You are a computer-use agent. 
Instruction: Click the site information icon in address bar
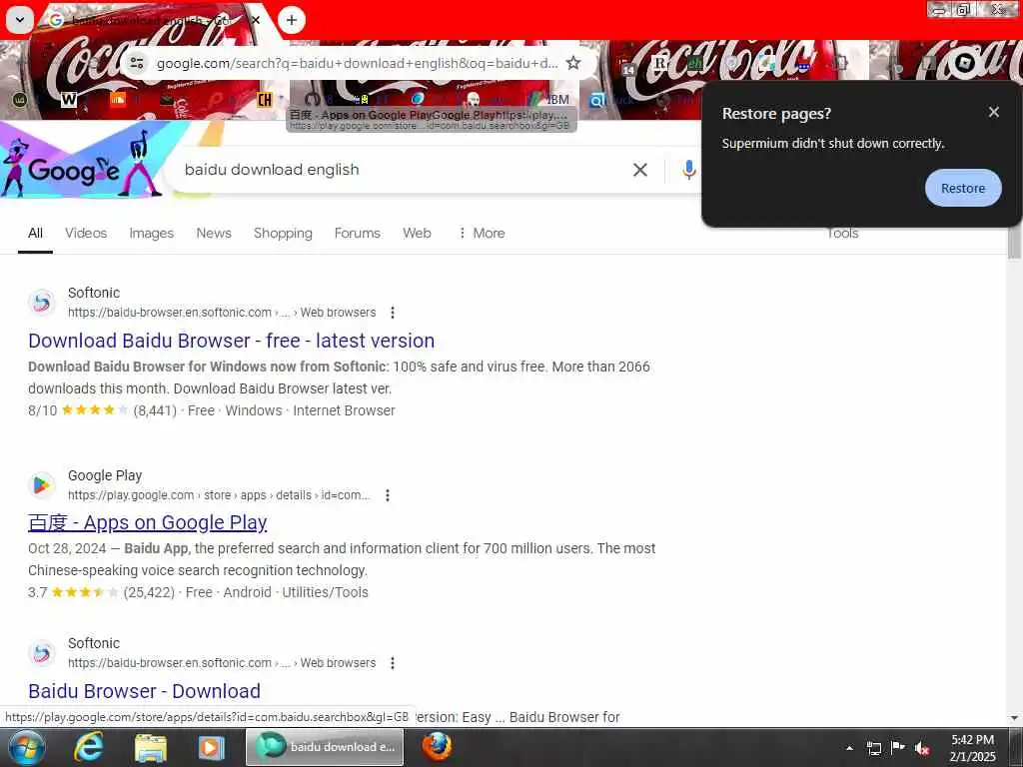click(x=137, y=63)
